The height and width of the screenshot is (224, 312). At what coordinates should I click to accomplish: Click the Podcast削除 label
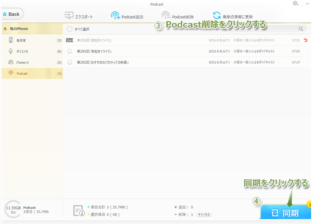[183, 17]
